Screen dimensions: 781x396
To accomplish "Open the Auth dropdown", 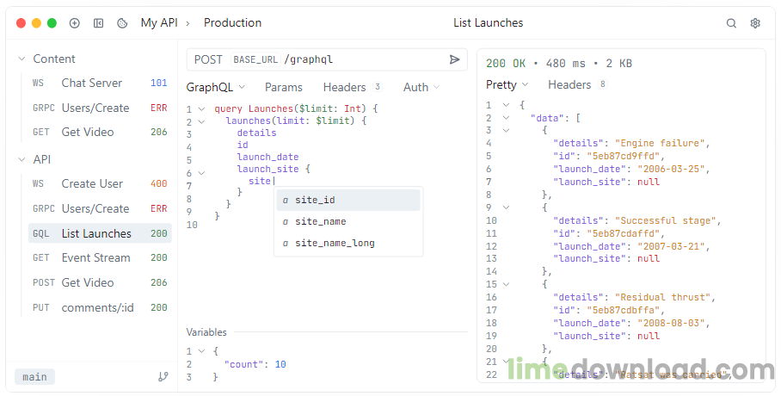I will (421, 87).
